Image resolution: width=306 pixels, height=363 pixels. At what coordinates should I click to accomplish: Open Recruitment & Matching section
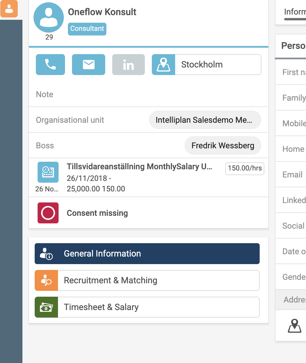147,280
